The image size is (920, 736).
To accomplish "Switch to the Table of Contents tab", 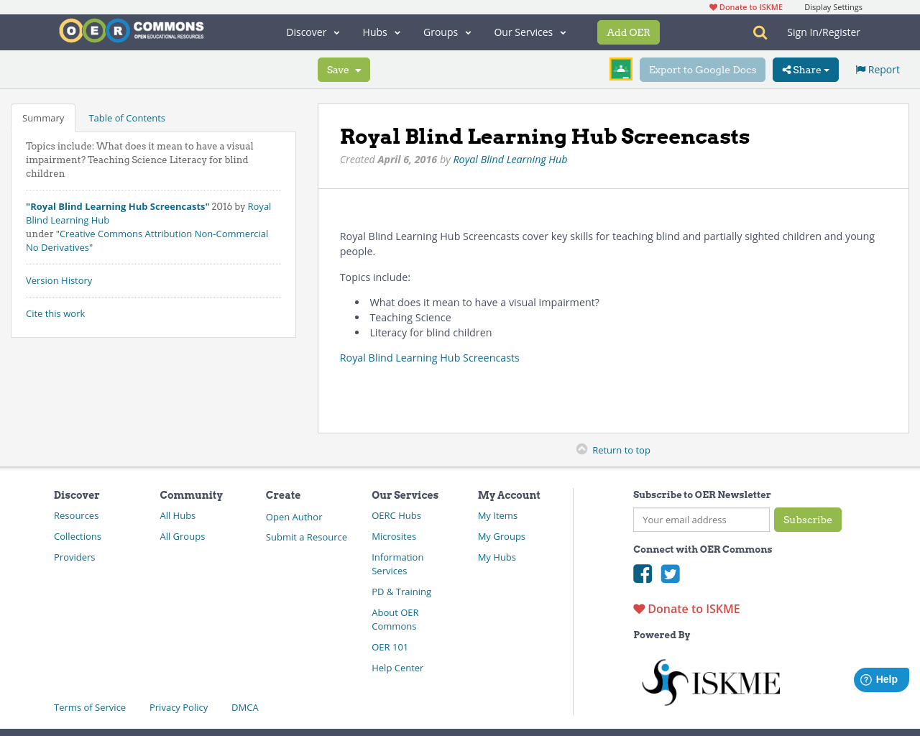I will pyautogui.click(x=126, y=118).
